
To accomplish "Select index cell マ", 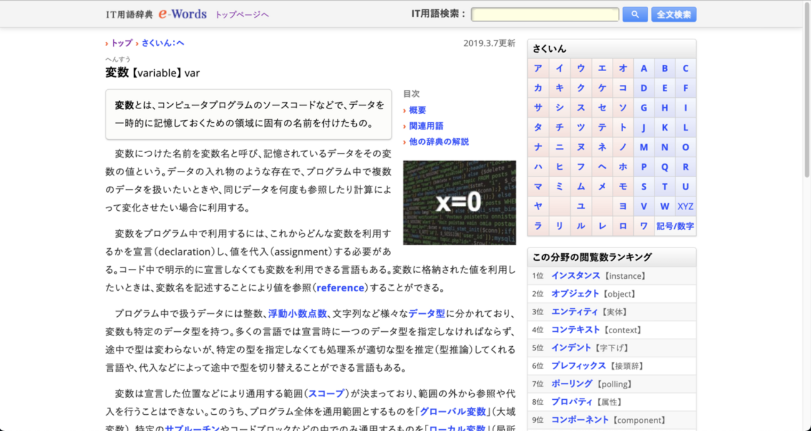I will coord(538,186).
